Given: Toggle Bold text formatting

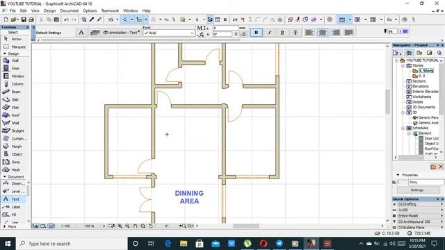Looking at the screenshot, I should 257,33.
